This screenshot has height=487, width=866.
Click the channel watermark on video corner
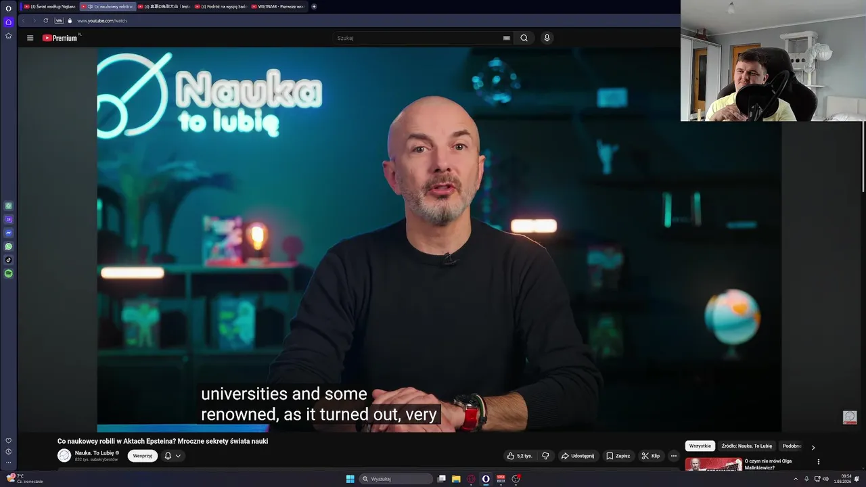(850, 417)
